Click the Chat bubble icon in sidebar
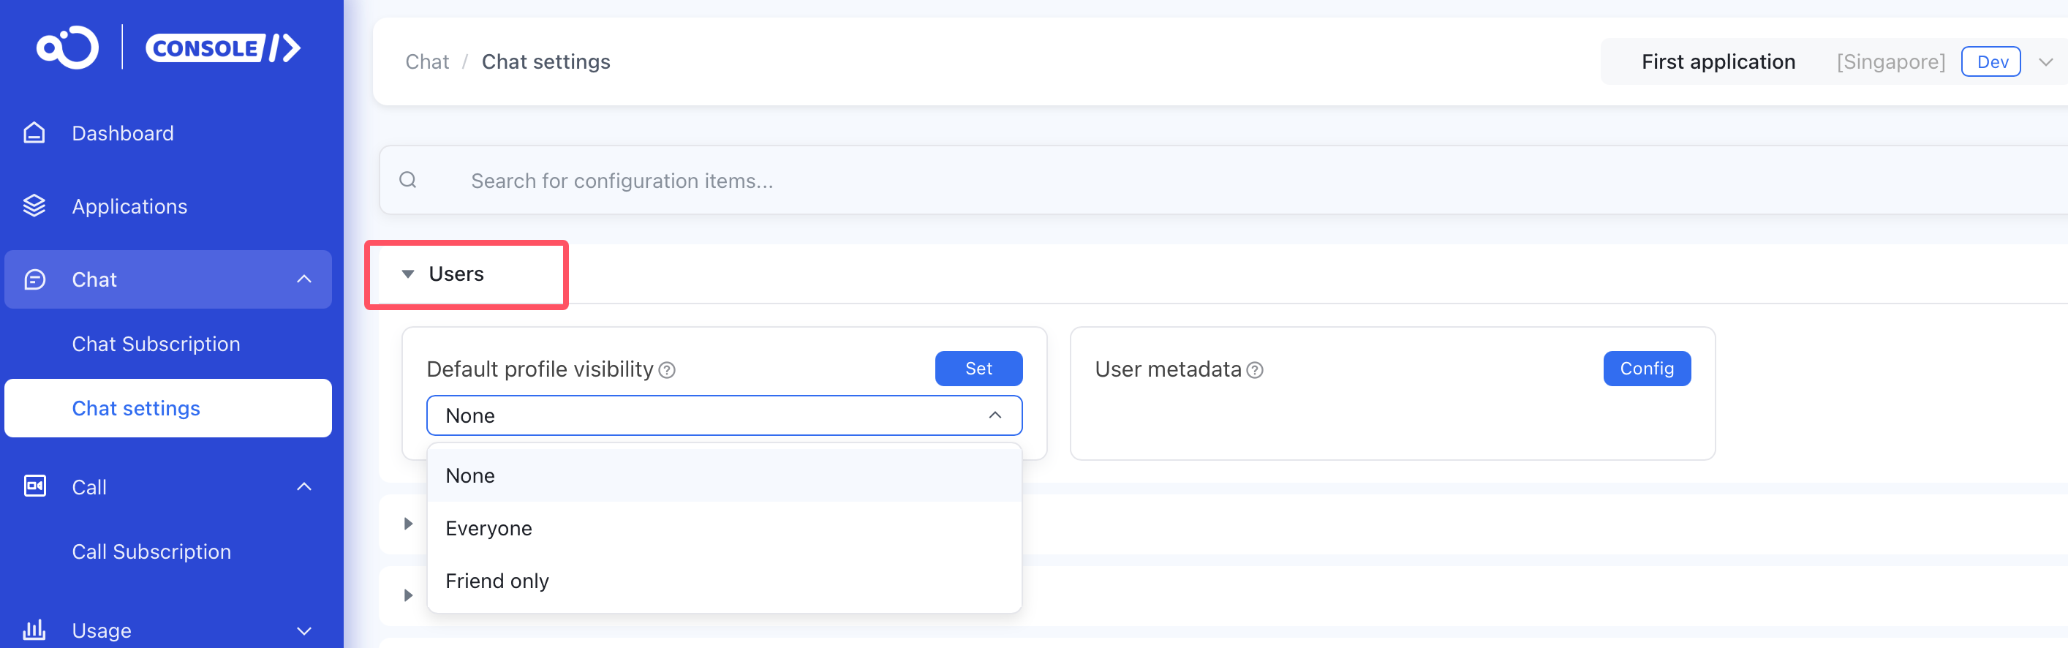This screenshot has height=648, width=2068. coord(34,279)
